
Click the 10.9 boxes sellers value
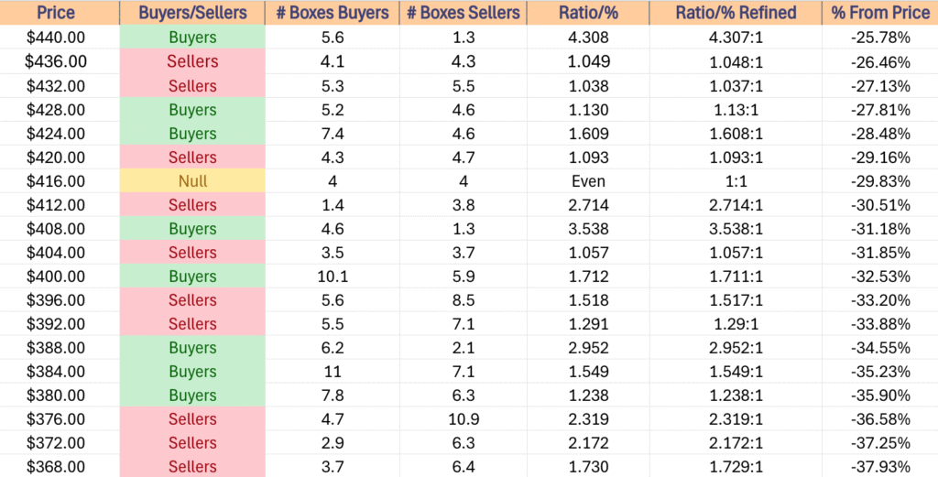point(463,419)
